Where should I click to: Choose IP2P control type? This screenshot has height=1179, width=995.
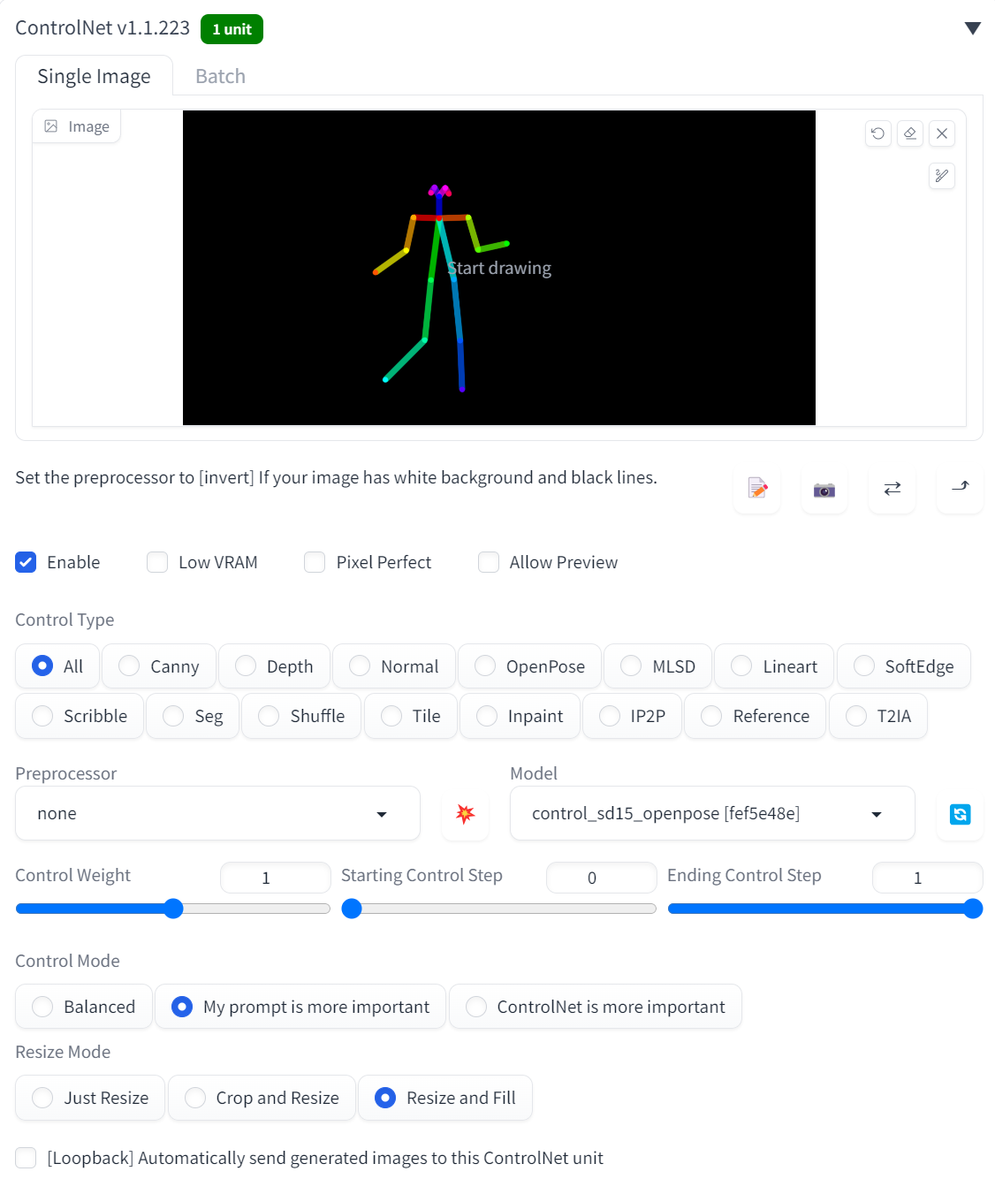(632, 716)
